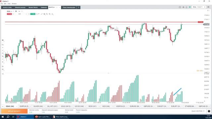
Task: Open the hamburger main menu
Action: pyautogui.click(x=208, y=7)
